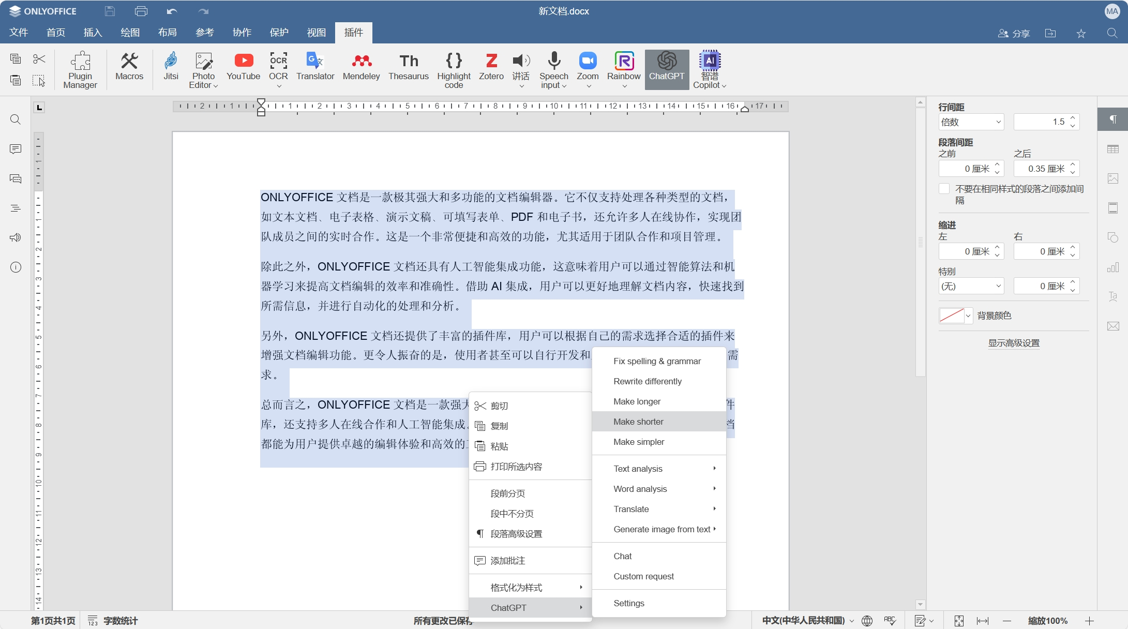The height and width of the screenshot is (629, 1128).
Task: Open the Zotero plugin
Action: [x=491, y=66]
